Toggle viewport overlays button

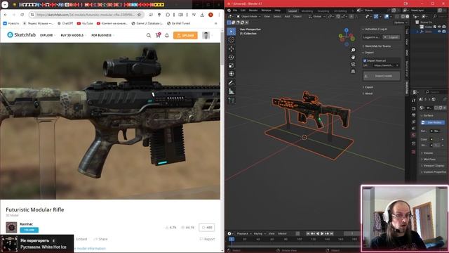tap(387, 16)
